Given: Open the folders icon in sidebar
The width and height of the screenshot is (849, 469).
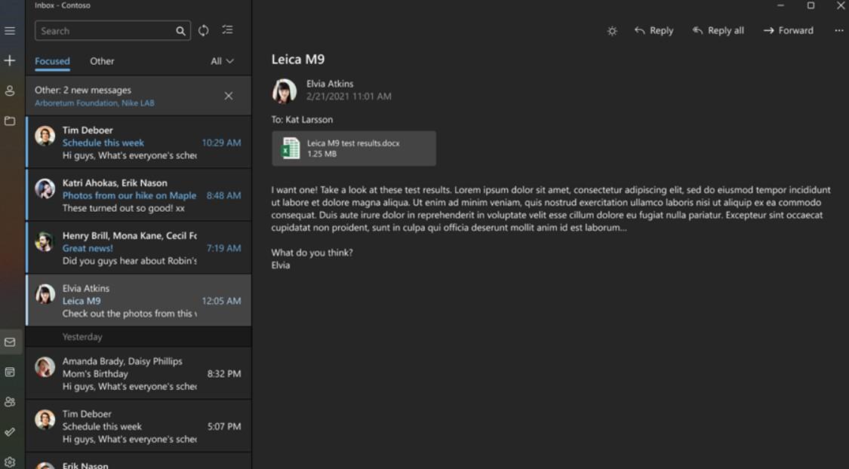Looking at the screenshot, I should [10, 121].
